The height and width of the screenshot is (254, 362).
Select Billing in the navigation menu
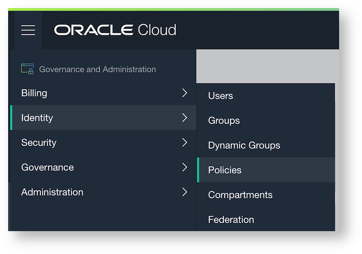pos(34,93)
